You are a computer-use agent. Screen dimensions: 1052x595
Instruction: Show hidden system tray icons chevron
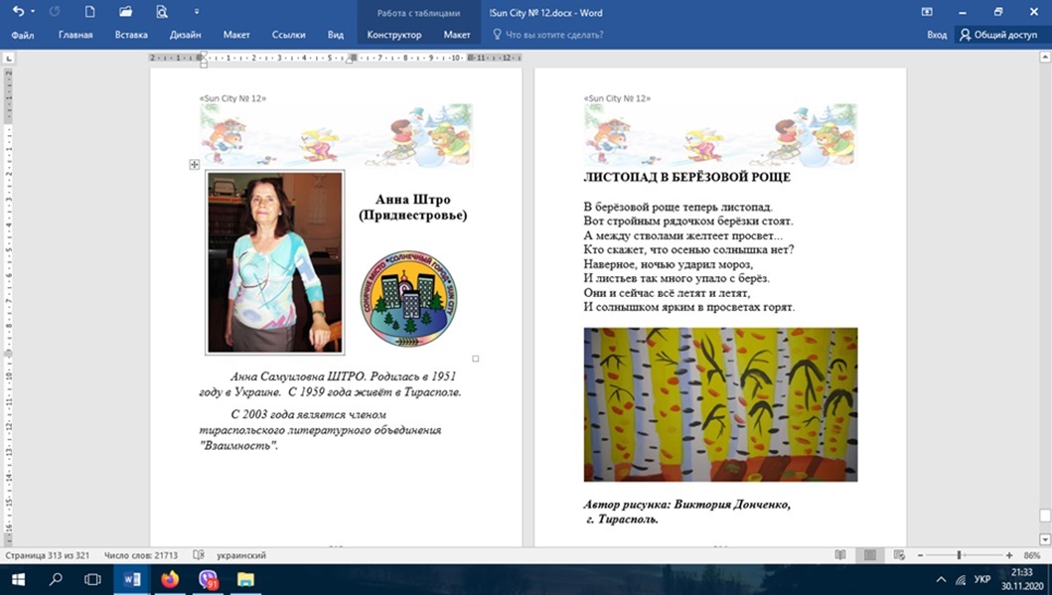pos(942,579)
